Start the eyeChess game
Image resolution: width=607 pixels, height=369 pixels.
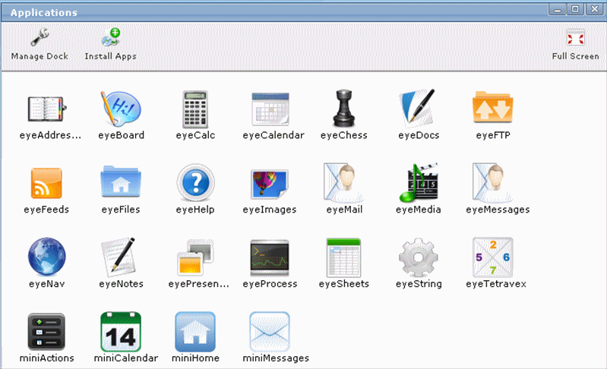[x=344, y=110]
